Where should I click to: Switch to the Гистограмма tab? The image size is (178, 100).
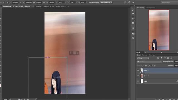click(x=150, y=8)
